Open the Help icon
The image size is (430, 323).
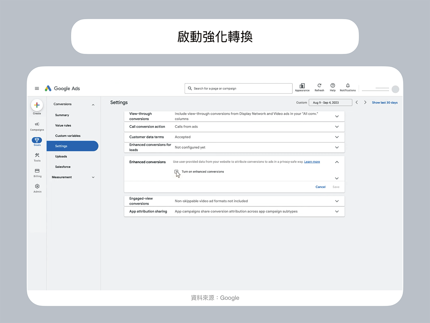333,85
